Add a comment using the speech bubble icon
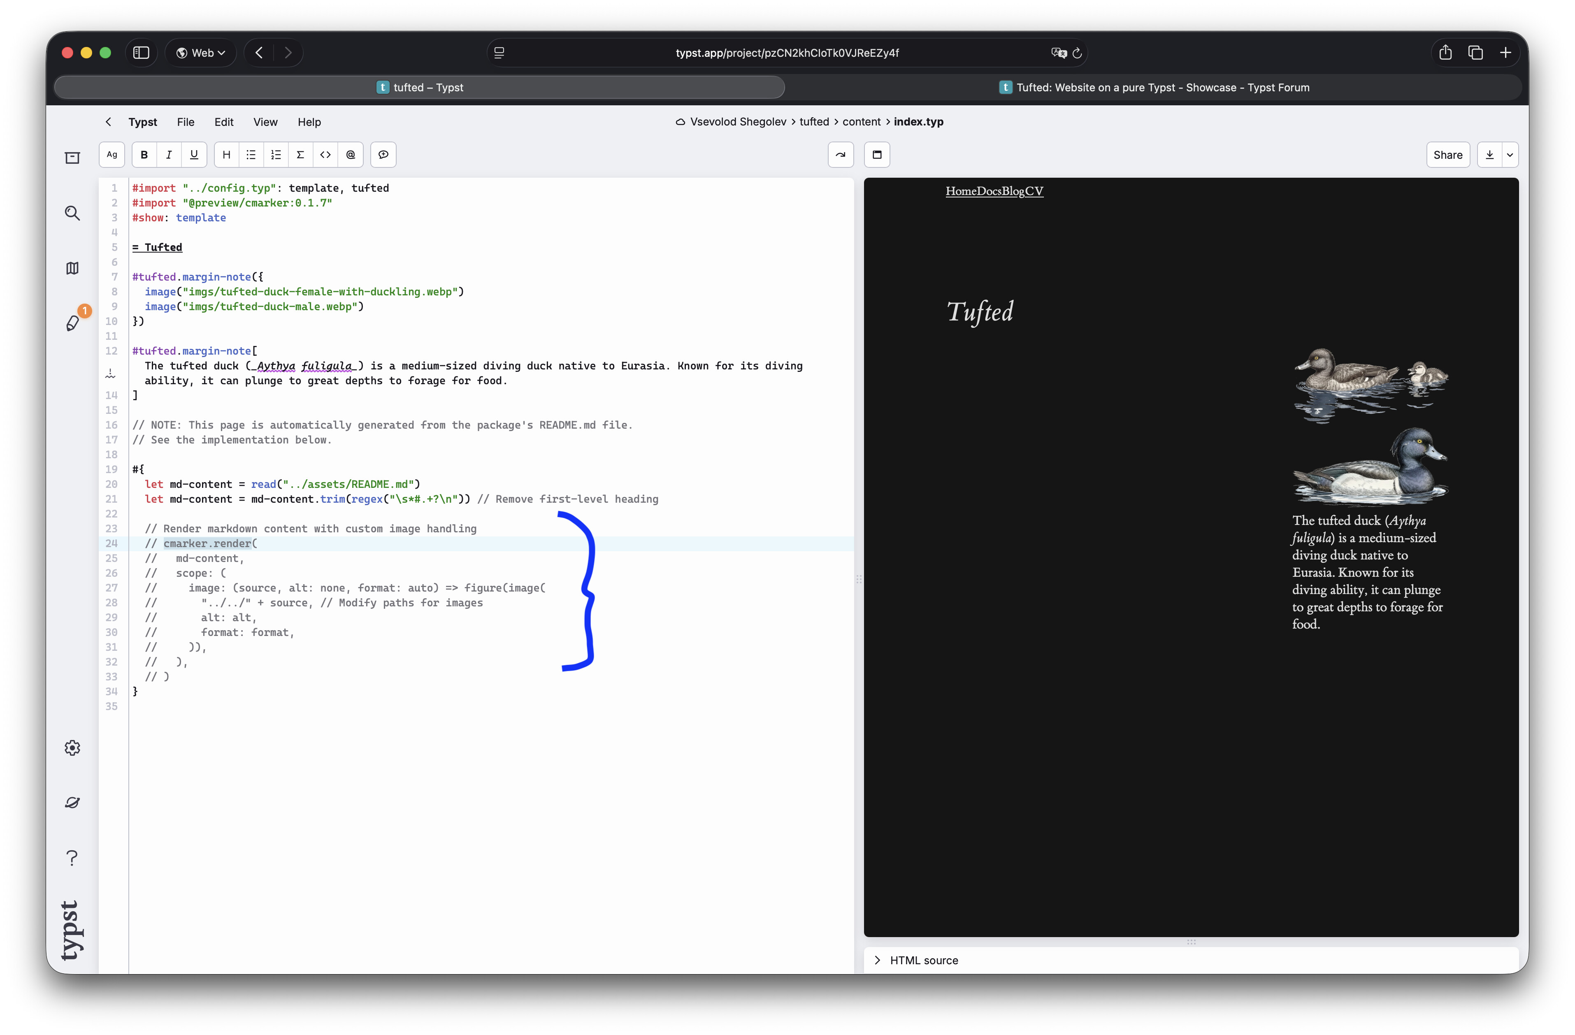1575x1035 pixels. point(383,155)
